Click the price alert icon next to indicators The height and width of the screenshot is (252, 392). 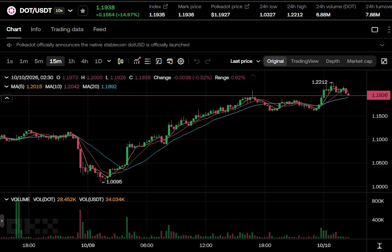point(159,61)
